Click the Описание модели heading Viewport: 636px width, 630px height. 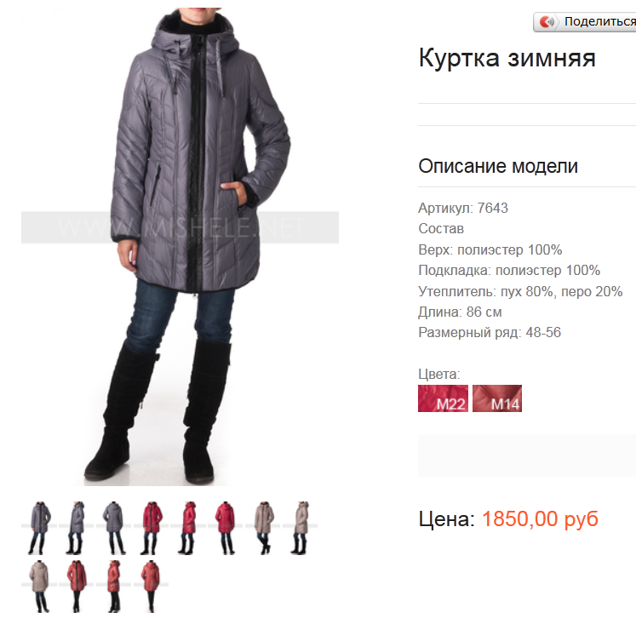(498, 166)
